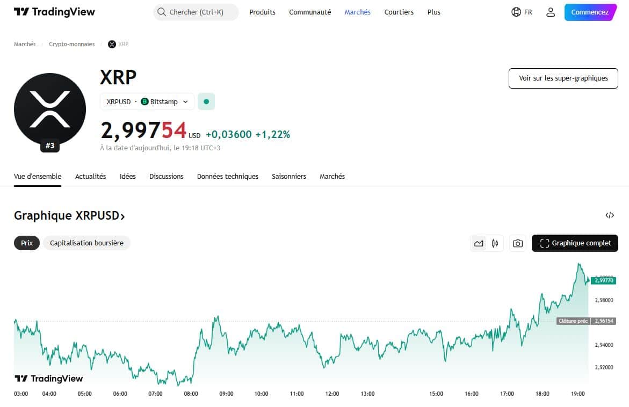629x407 pixels.
Task: Open the Marchés top menu
Action: pyautogui.click(x=357, y=12)
